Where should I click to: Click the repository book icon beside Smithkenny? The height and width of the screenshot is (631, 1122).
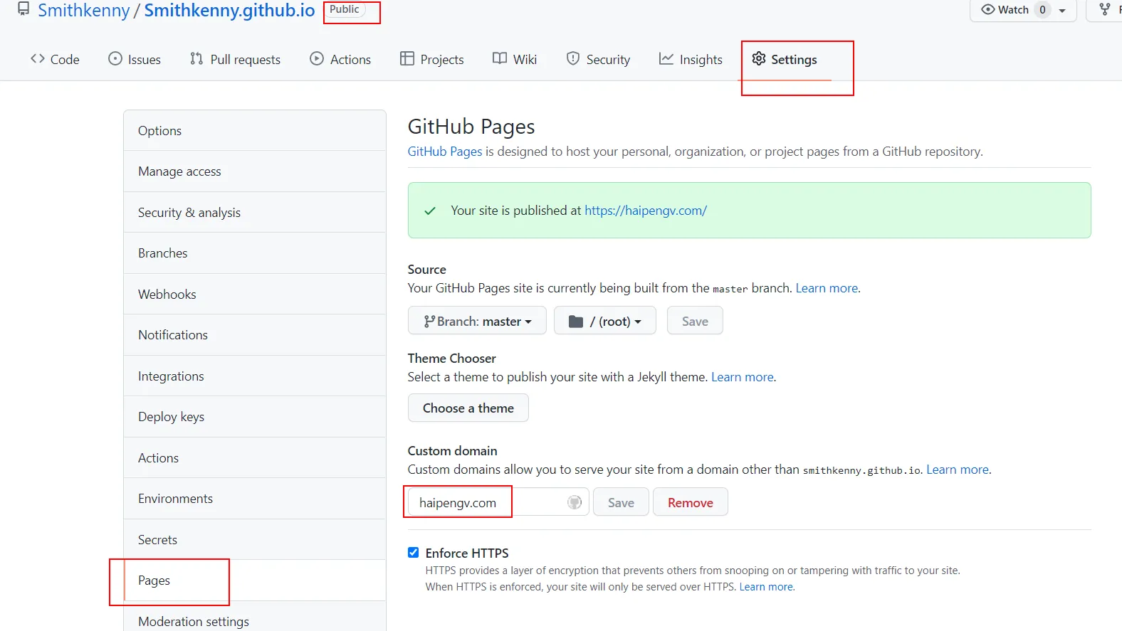pyautogui.click(x=23, y=9)
